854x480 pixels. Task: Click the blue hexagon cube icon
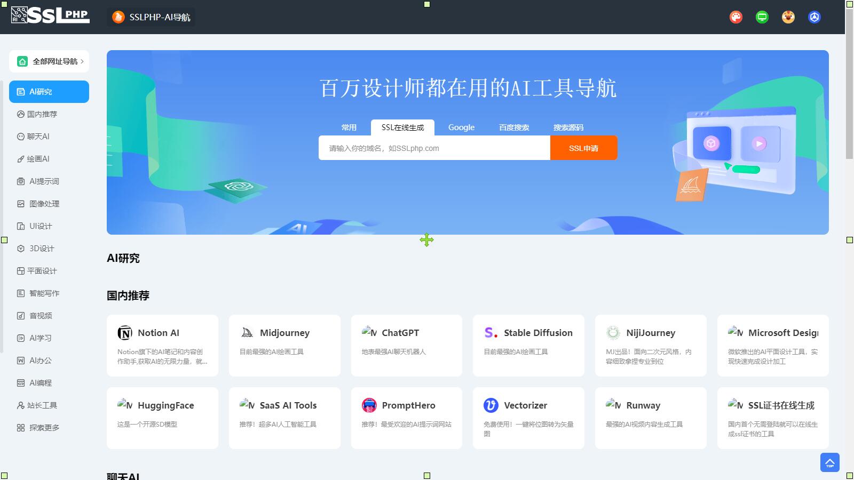(815, 17)
